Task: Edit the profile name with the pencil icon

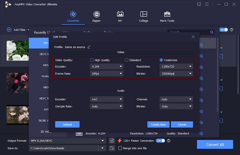Action: (x=89, y=47)
